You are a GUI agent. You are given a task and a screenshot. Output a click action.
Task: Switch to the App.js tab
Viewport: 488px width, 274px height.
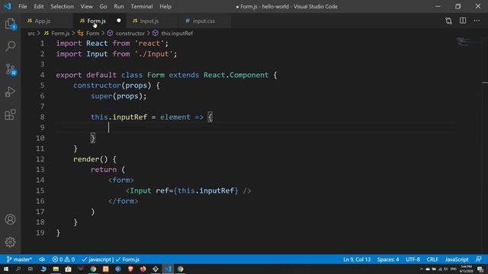click(x=43, y=21)
